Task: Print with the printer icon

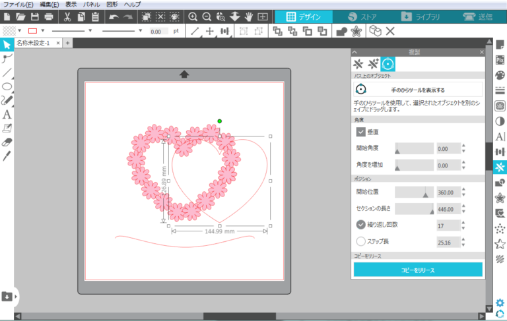Action: point(49,16)
